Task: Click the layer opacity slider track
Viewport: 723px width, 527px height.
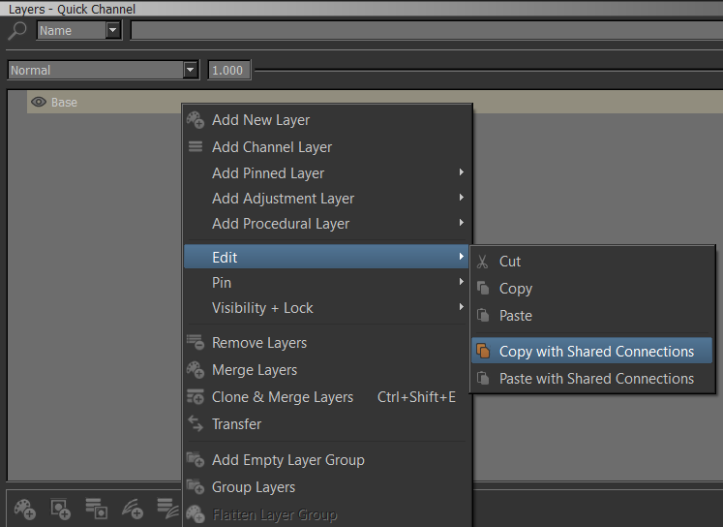Action: pyautogui.click(x=484, y=70)
